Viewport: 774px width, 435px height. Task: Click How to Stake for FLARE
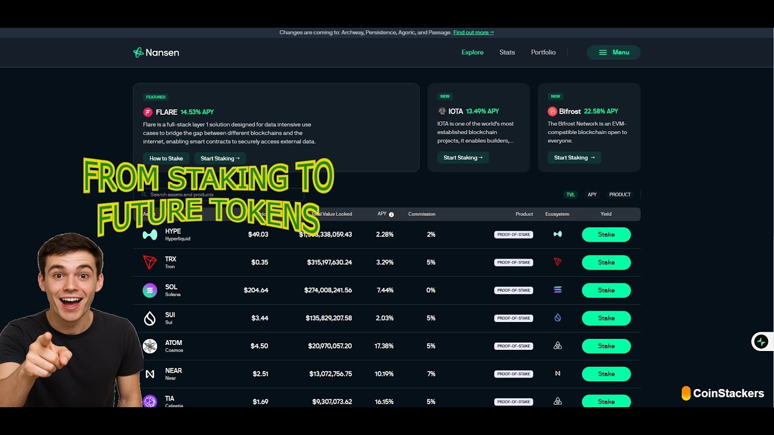tap(166, 158)
